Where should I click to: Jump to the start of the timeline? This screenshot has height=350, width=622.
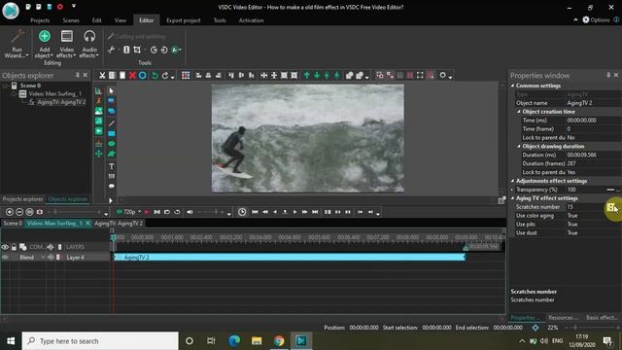(255, 212)
